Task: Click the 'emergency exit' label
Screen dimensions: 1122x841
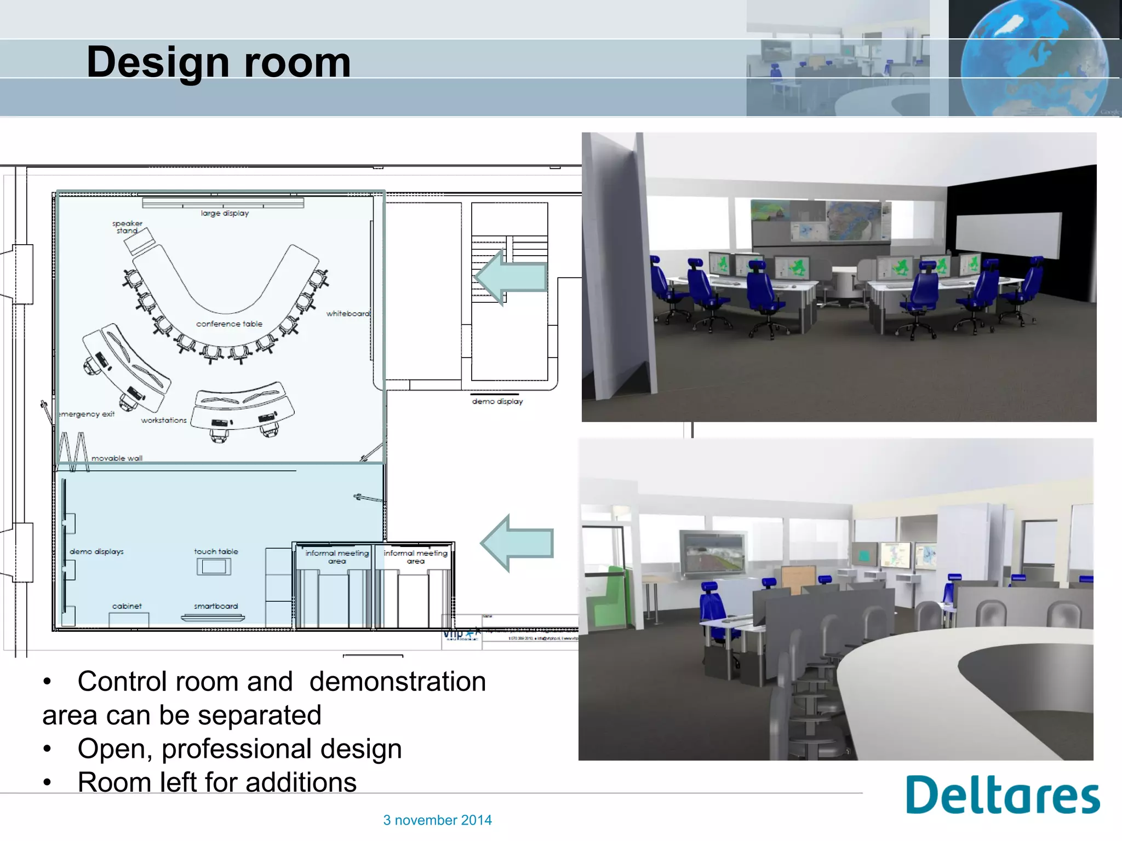Action: 87,414
